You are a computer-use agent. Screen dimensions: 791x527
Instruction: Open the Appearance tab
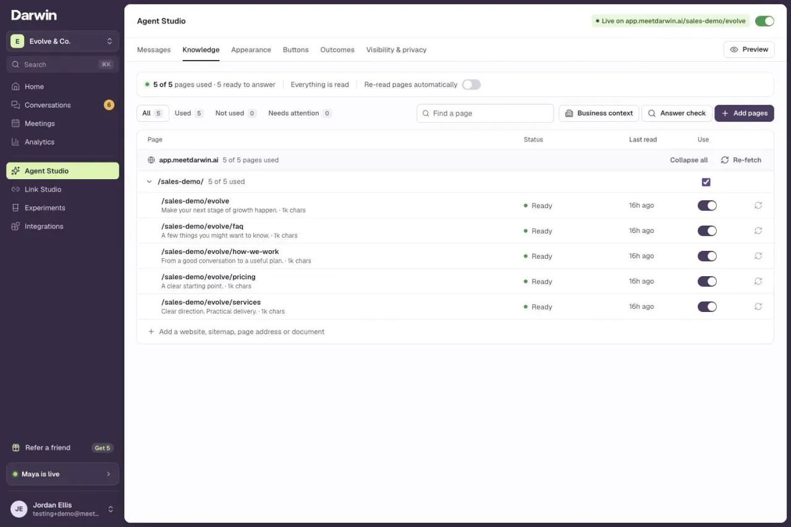pos(251,50)
